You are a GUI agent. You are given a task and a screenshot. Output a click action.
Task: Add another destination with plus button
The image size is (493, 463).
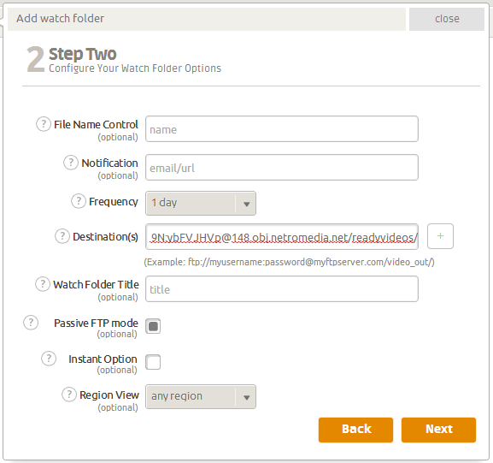click(440, 236)
